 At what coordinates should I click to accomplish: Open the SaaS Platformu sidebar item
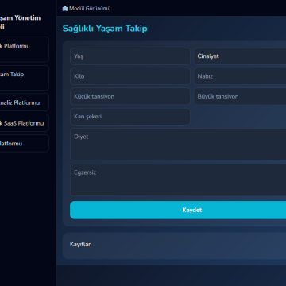25,123
